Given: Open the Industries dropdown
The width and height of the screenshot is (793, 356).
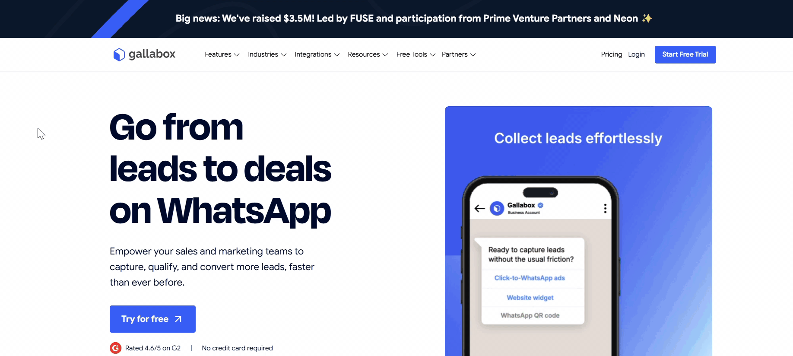Looking at the screenshot, I should (266, 54).
